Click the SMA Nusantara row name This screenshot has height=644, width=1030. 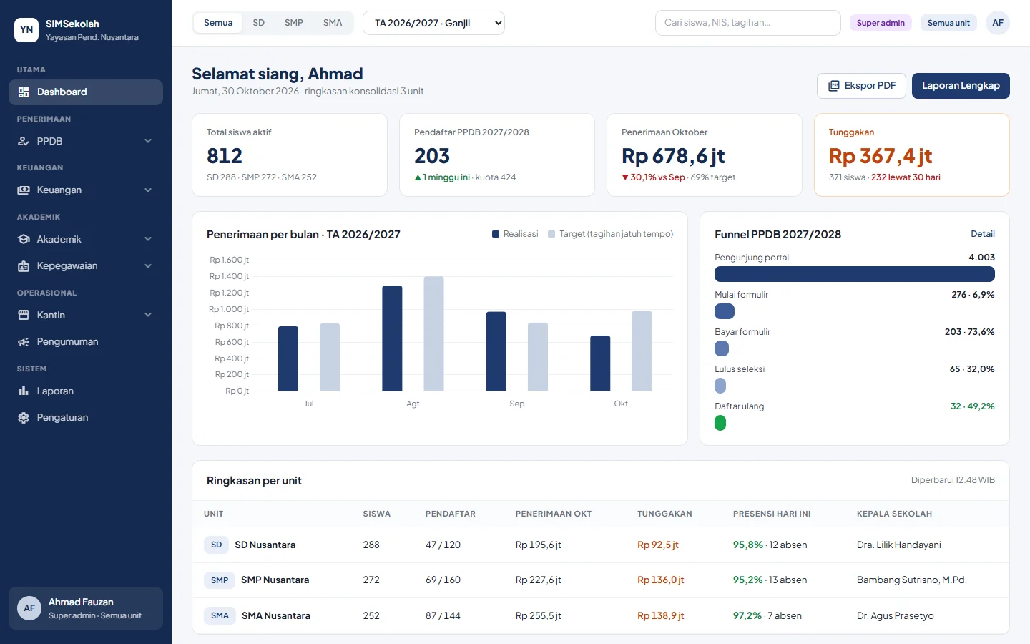pyautogui.click(x=276, y=616)
